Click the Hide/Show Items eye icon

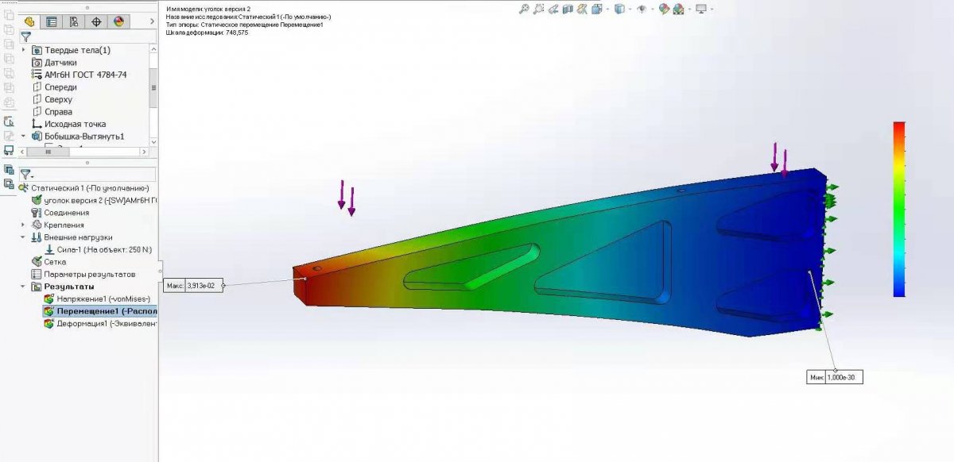641,9
